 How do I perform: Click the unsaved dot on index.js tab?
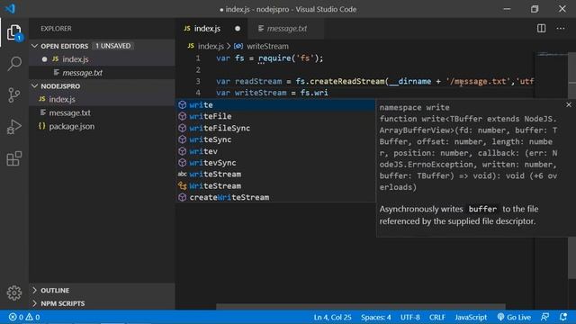pyautogui.click(x=238, y=28)
